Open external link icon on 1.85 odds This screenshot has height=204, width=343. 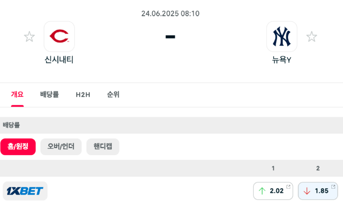pos(333,186)
